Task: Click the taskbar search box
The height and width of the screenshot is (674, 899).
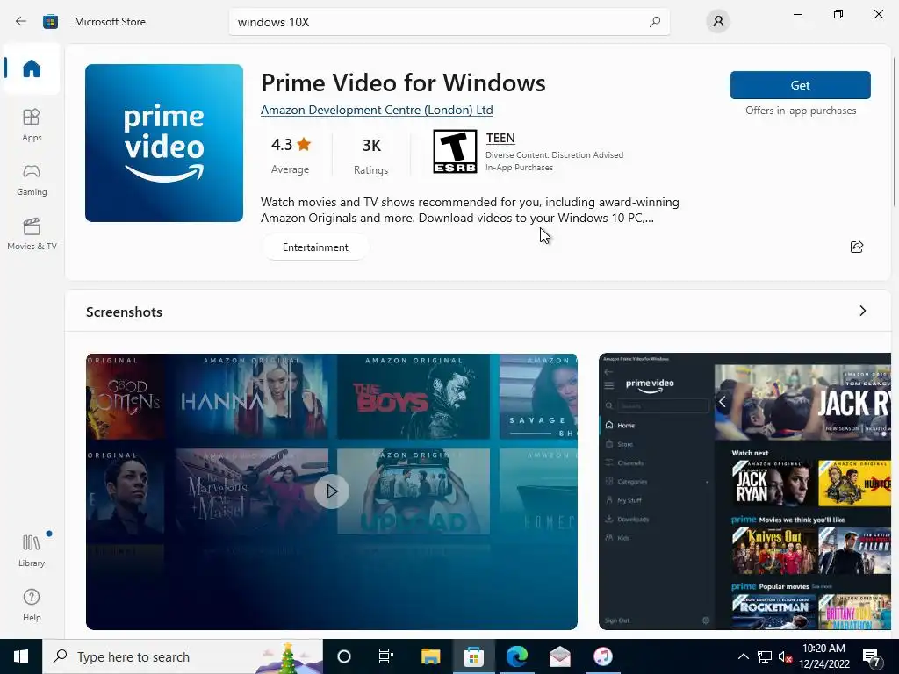Action: coord(183,656)
